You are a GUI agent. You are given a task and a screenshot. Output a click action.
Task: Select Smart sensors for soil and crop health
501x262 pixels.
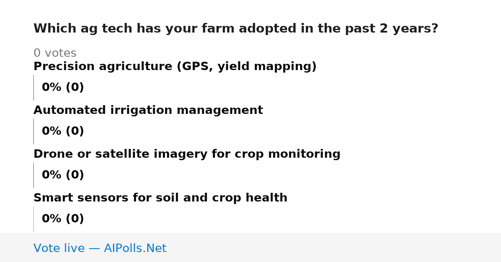[x=160, y=198]
